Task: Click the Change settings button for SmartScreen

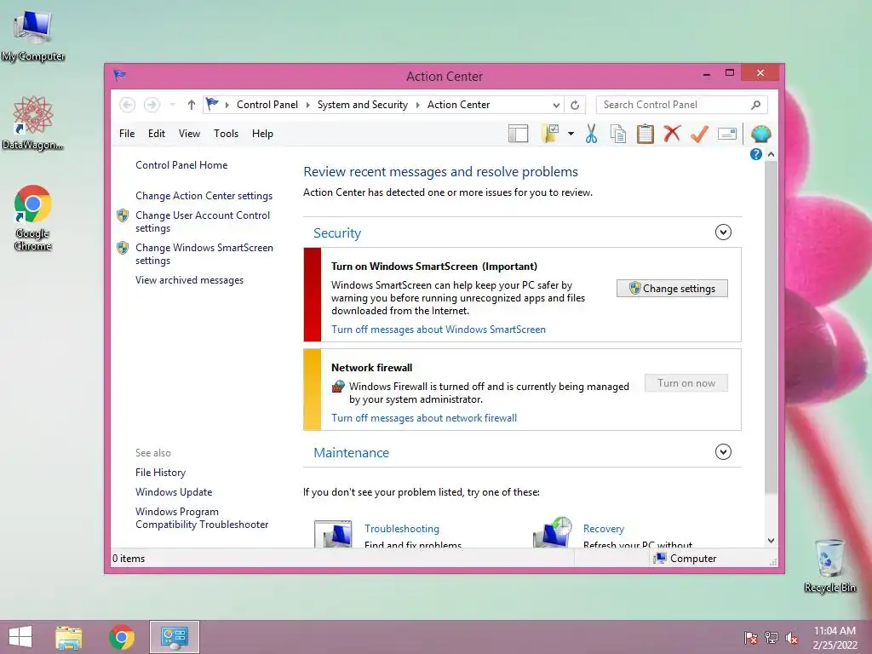Action: click(672, 288)
